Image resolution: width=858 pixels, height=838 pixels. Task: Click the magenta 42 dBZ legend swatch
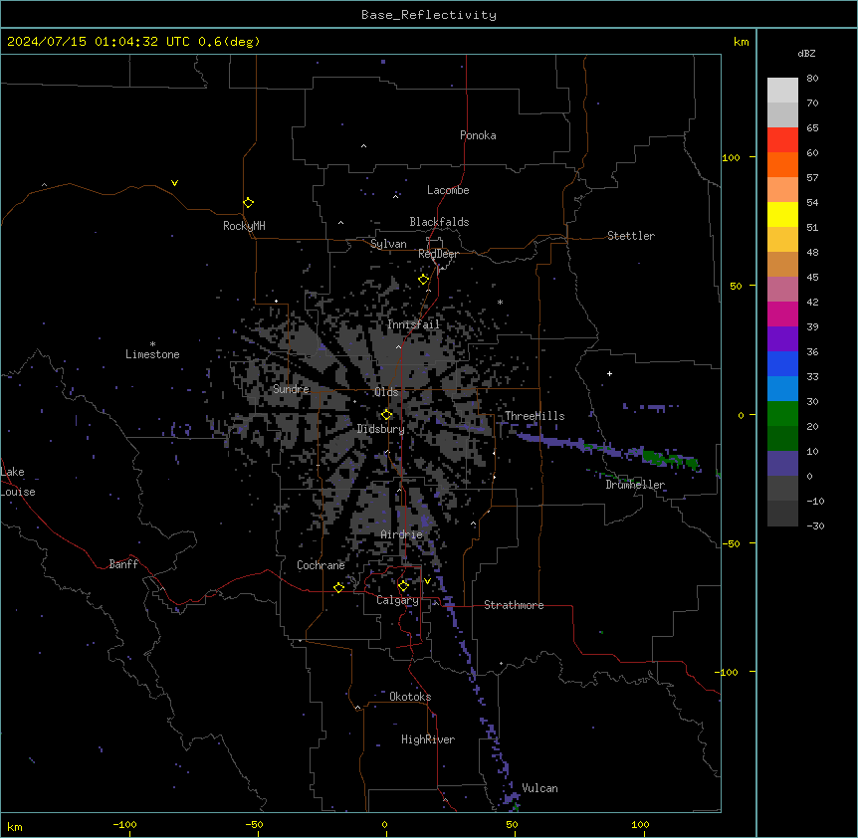click(x=782, y=314)
